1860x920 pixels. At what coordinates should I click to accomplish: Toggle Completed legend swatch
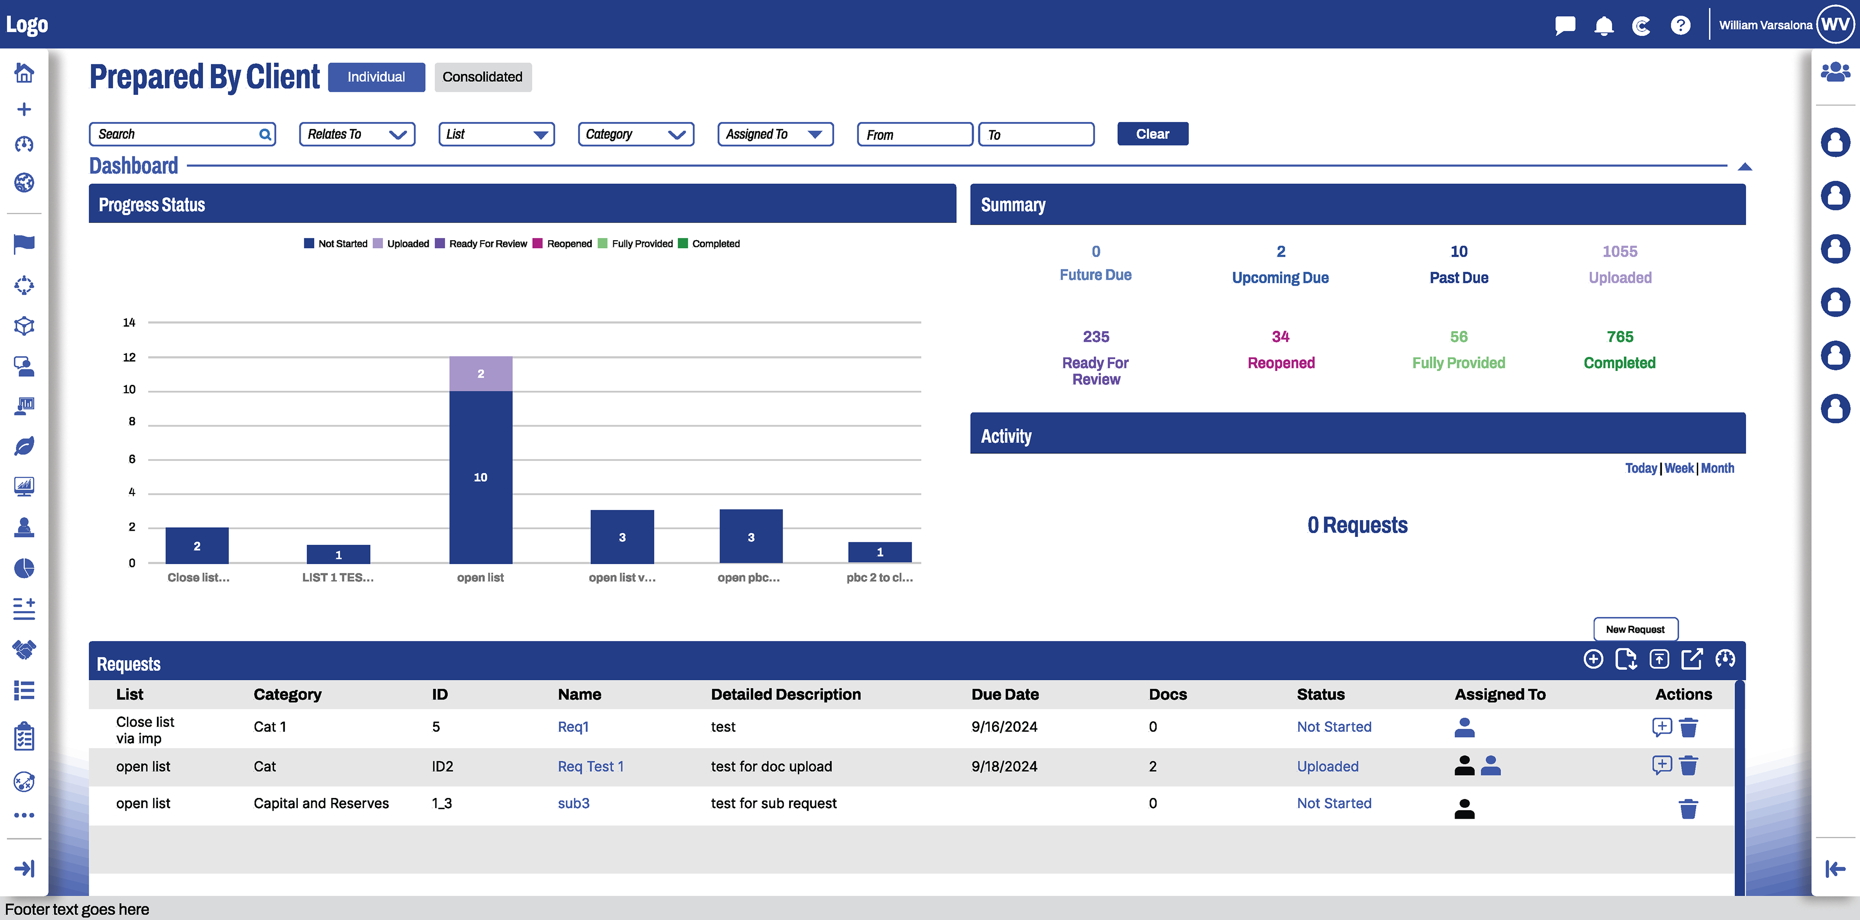pyautogui.click(x=683, y=243)
